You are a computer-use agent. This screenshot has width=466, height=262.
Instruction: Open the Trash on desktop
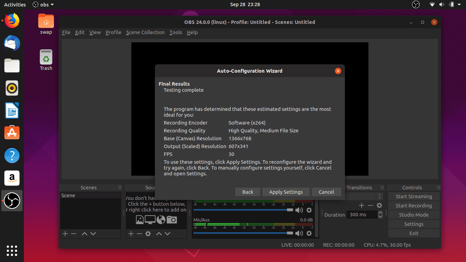(46, 60)
